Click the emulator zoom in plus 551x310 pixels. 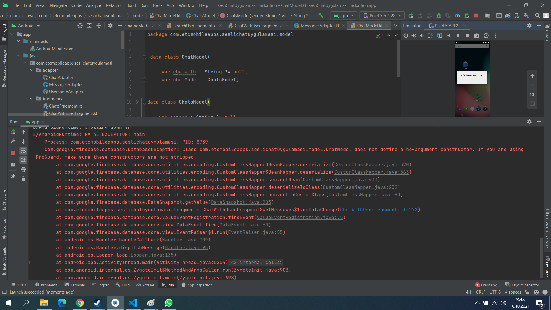coord(532,76)
